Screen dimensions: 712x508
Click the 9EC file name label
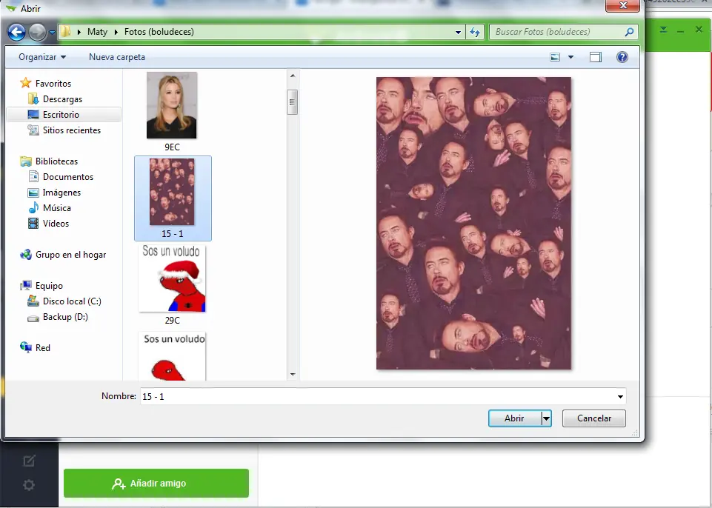tap(172, 147)
